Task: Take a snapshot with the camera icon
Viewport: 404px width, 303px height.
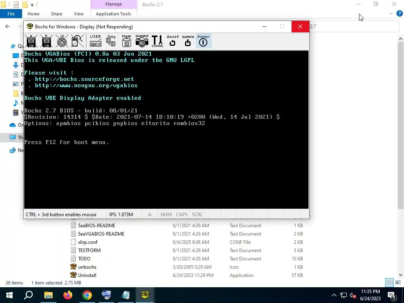Action: (x=142, y=41)
